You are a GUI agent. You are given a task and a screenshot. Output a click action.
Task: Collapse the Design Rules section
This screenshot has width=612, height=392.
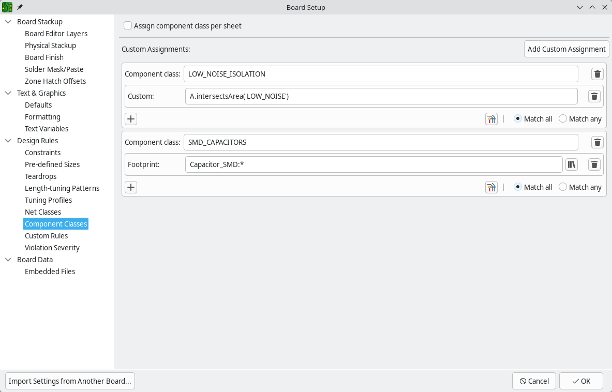pos(7,140)
